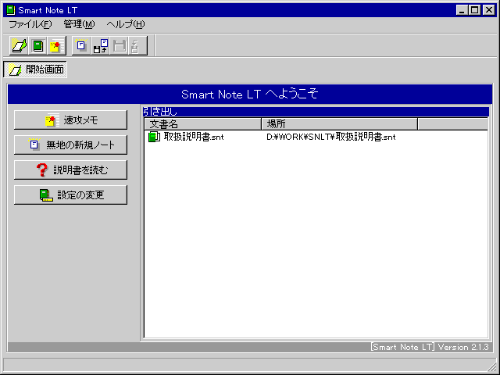Image resolution: width=500 pixels, height=375 pixels.
Task: Click the 無地の新規ノート button
Action: (70, 145)
